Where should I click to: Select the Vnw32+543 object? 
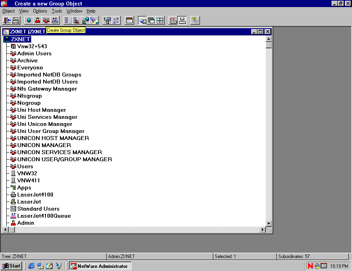29,47
